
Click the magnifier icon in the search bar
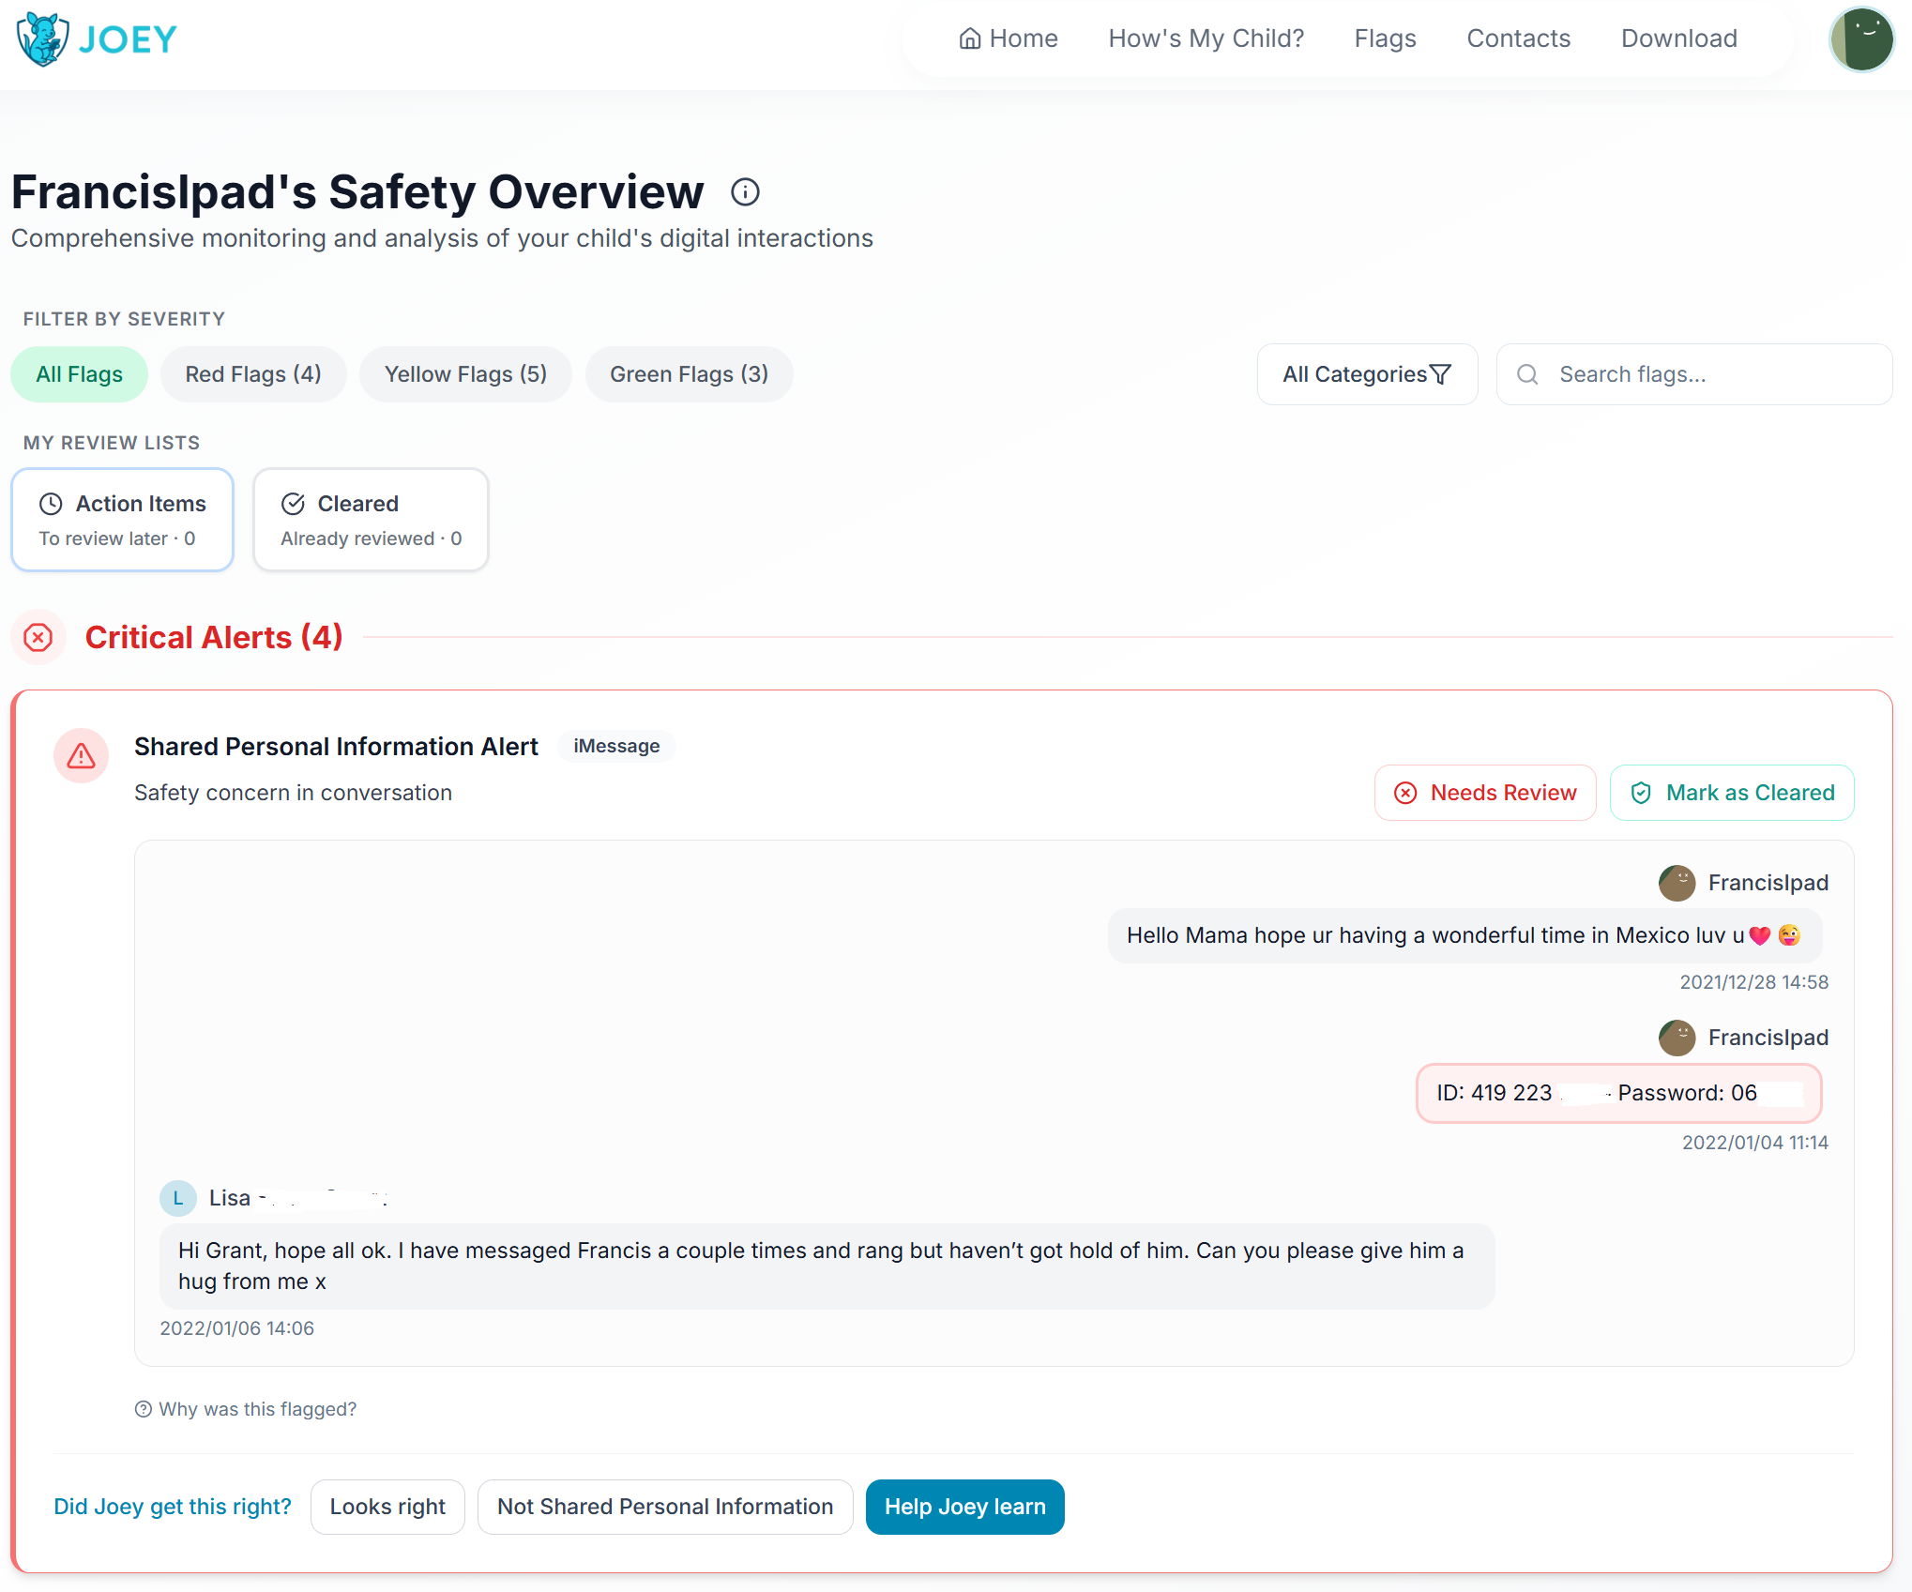[x=1527, y=373]
